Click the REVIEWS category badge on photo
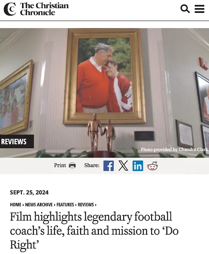Screen dimensions: 209x254 point(17,142)
